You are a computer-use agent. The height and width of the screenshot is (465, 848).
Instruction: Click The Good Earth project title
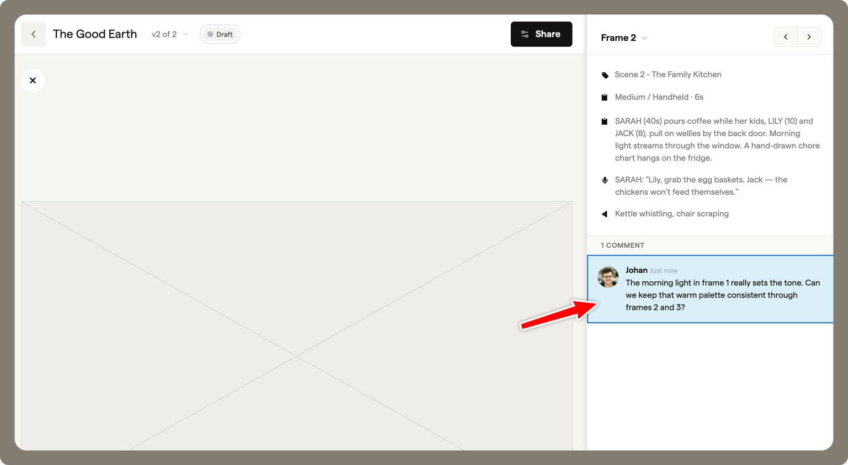tap(95, 34)
